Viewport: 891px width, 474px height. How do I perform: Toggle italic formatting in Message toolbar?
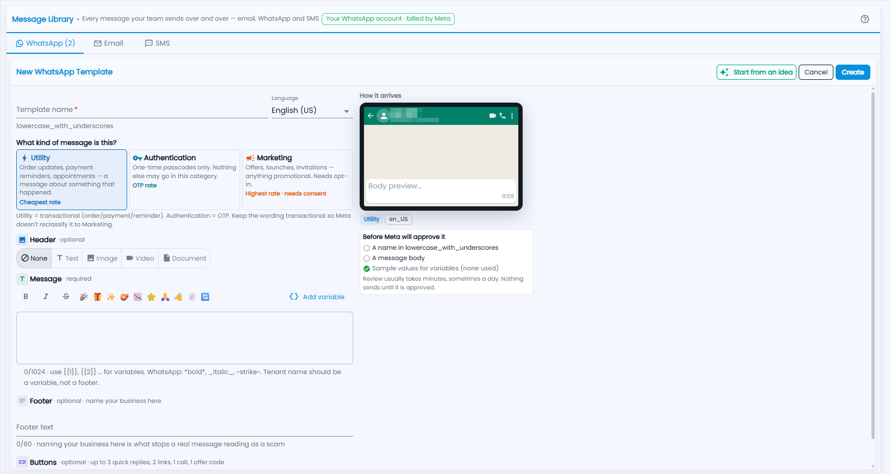[46, 296]
